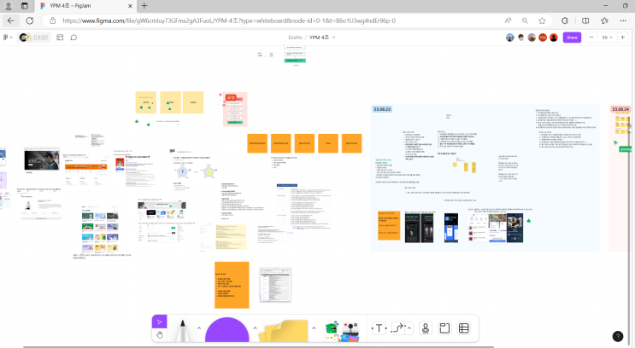This screenshot has height=348, width=635.
Task: Zoom in using the plus button
Action: [x=622, y=38]
